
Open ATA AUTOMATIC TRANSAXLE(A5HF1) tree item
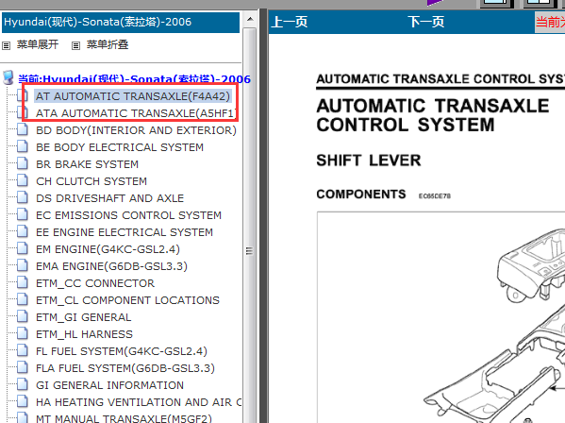point(135,113)
